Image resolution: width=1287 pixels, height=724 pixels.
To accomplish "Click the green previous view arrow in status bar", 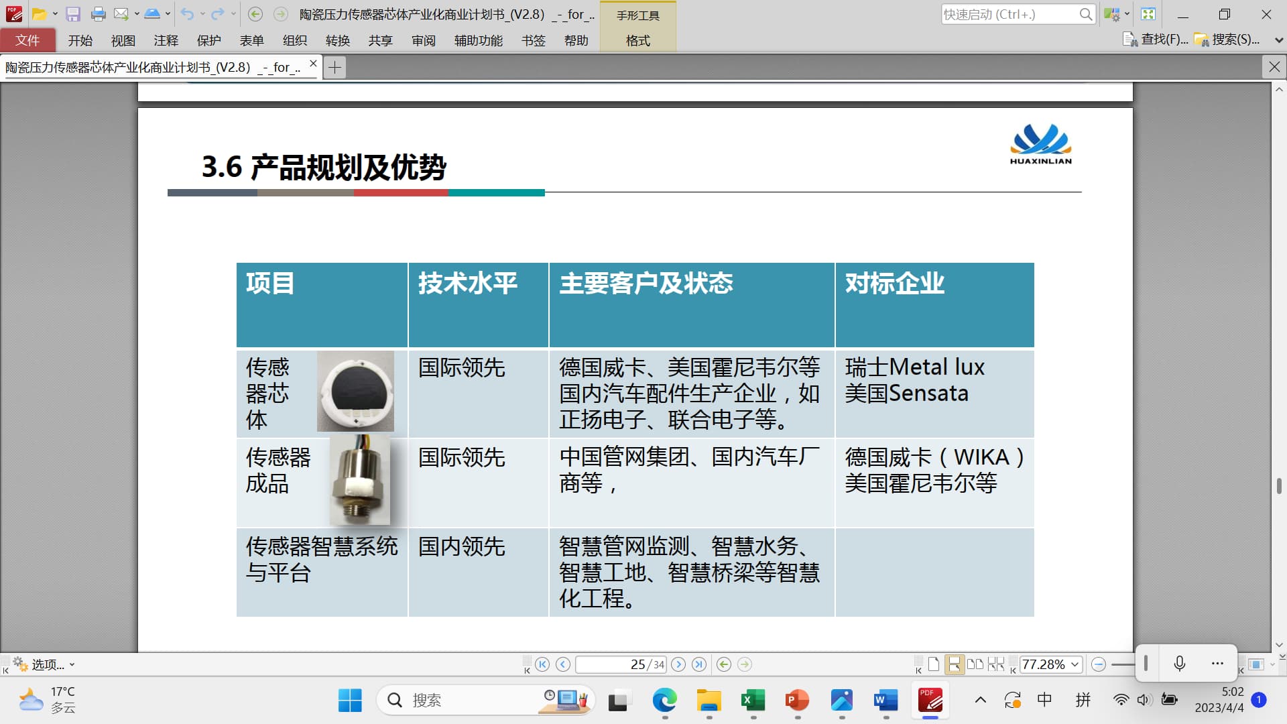I will click(723, 664).
